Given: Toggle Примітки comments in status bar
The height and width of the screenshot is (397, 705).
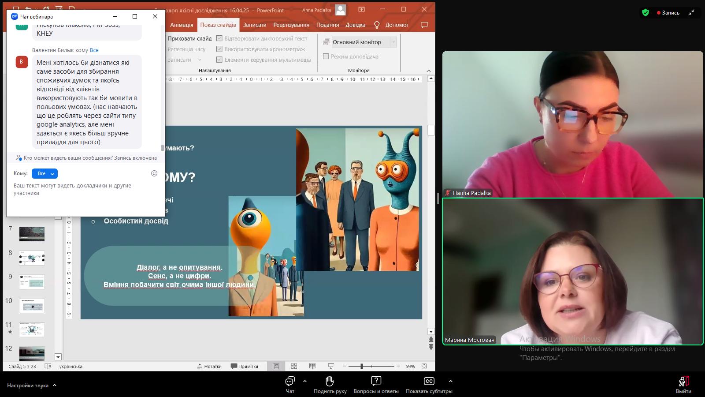Looking at the screenshot, I should [245, 366].
